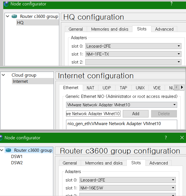186x196 pixels.
Task: Open General tab in Router c3600 group configuration
Action: (x=70, y=163)
